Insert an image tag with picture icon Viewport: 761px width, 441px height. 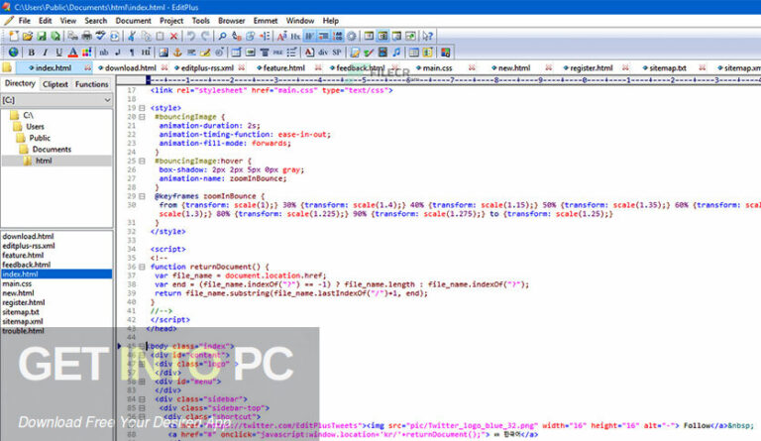click(x=163, y=52)
